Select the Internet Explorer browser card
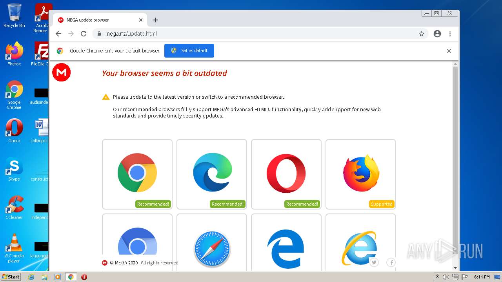This screenshot has width=502, height=282. [x=361, y=242]
